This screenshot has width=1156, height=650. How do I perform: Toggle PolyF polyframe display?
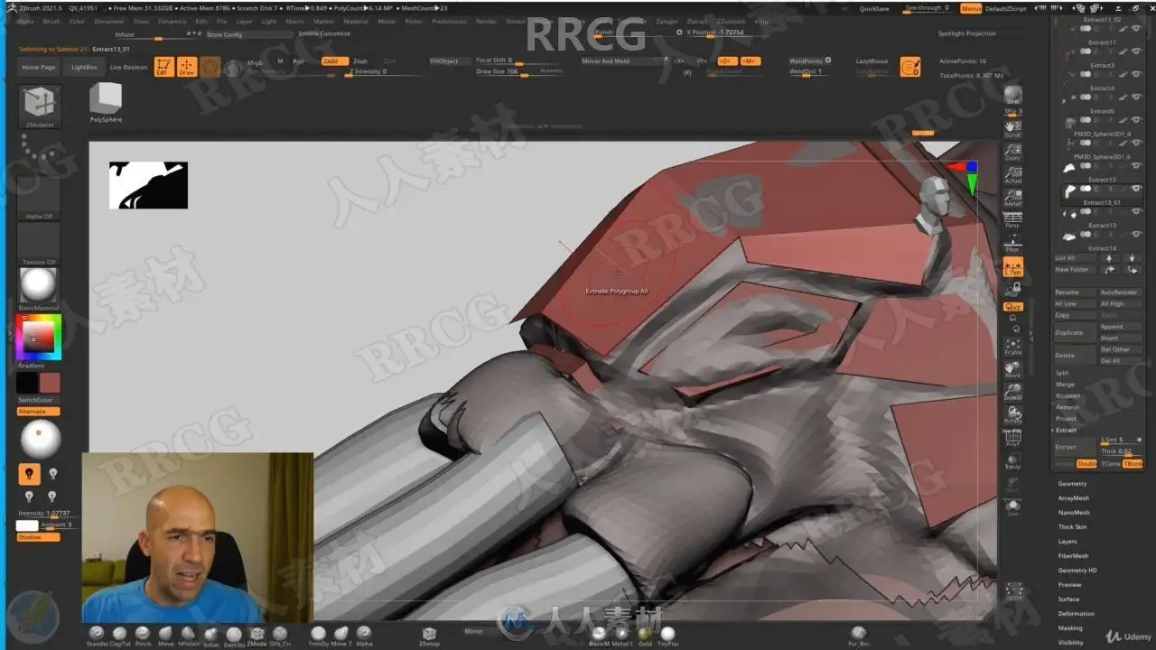click(x=1013, y=438)
